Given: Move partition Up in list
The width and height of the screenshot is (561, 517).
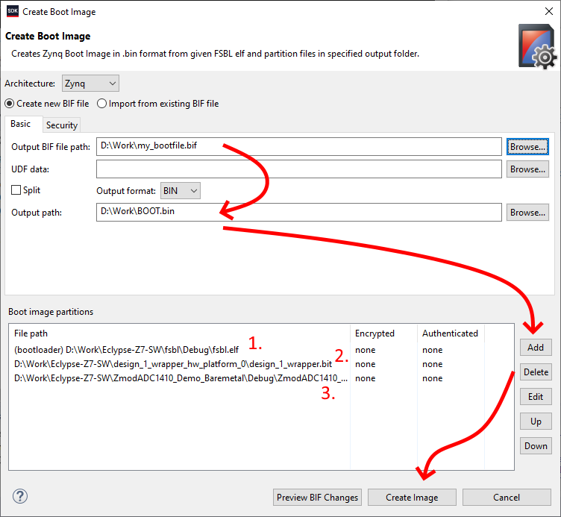Looking at the screenshot, I should click(536, 421).
